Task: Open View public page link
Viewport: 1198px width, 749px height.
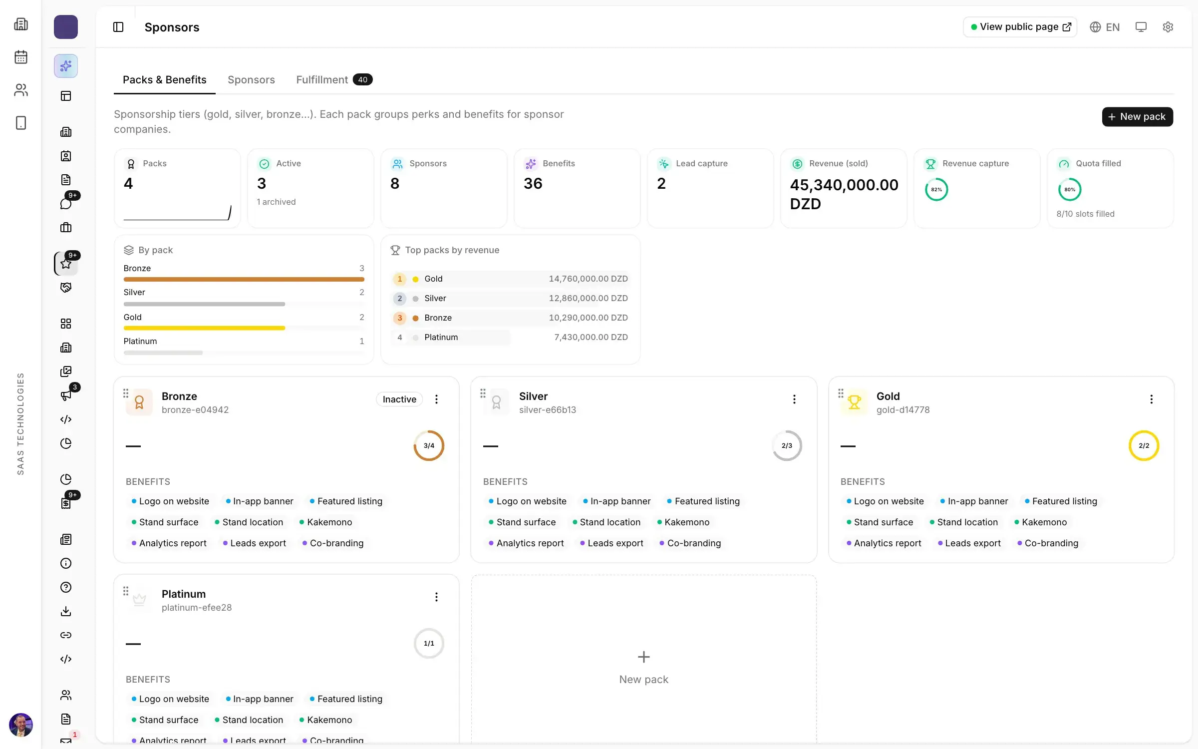Action: (1020, 27)
